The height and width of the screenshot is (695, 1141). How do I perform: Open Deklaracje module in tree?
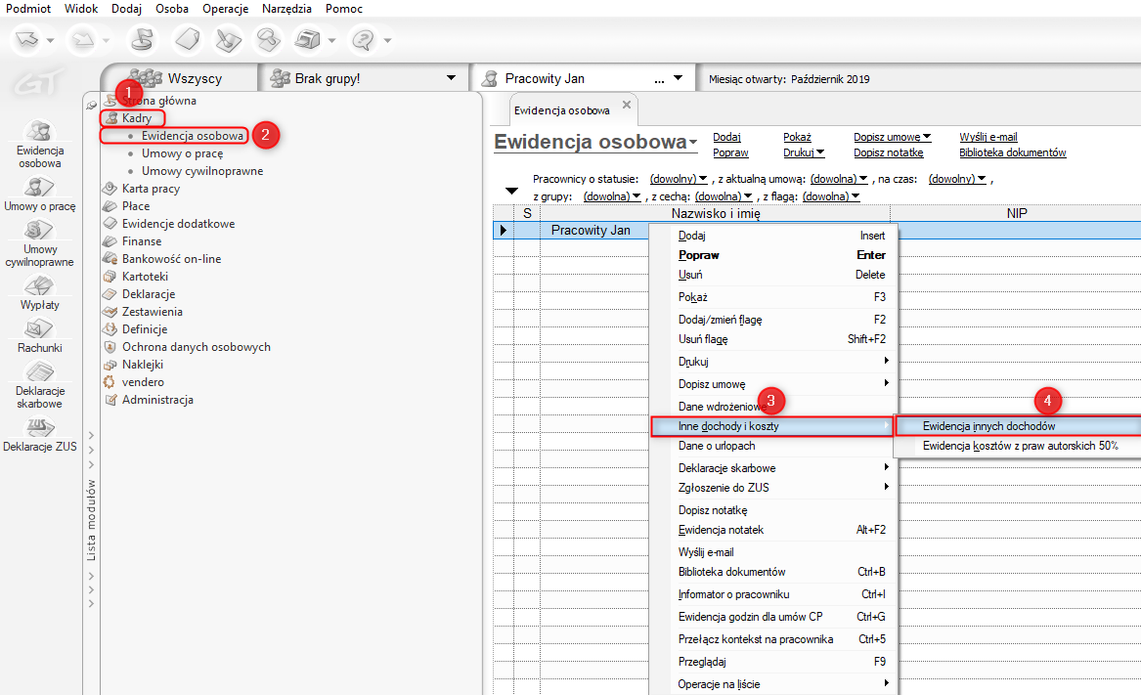point(149,294)
